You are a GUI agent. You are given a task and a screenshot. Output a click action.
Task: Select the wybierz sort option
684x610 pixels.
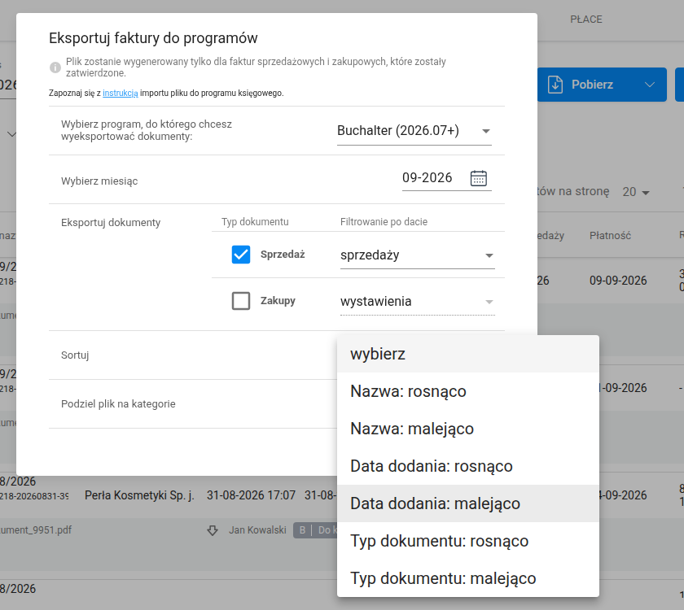468,354
